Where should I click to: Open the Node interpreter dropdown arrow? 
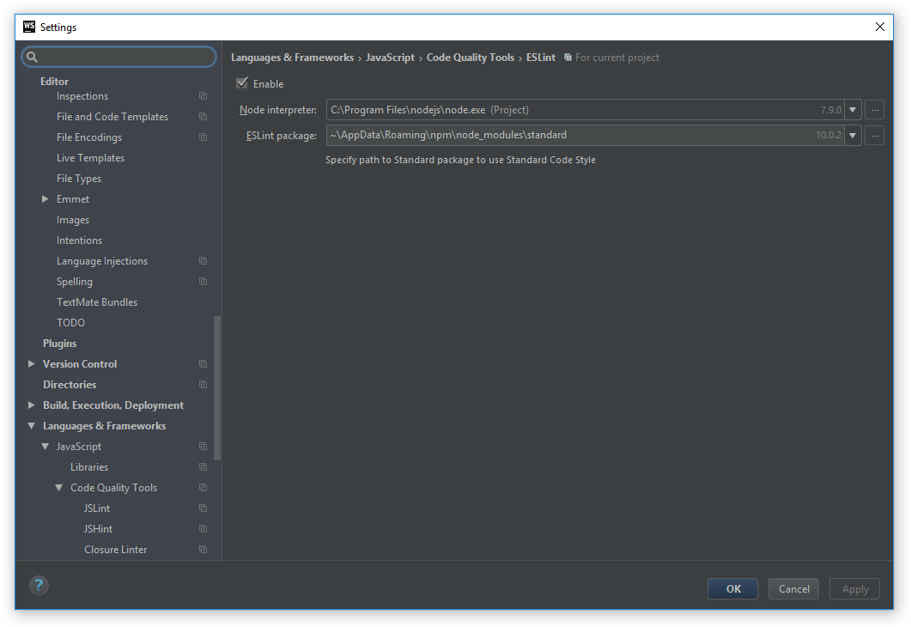click(853, 110)
